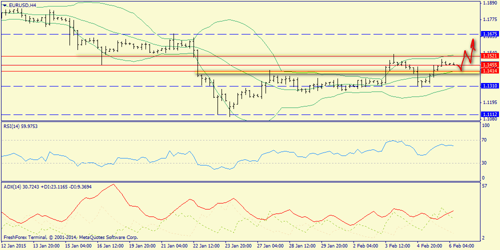Image resolution: width=500 pixels, height=250 pixels.
Task: Click the 1.1775 price scale value
Action: 490,19
